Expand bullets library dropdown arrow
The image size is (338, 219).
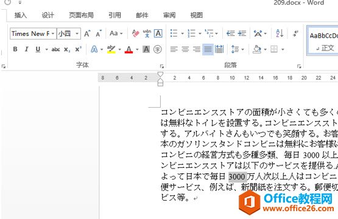pos(182,33)
